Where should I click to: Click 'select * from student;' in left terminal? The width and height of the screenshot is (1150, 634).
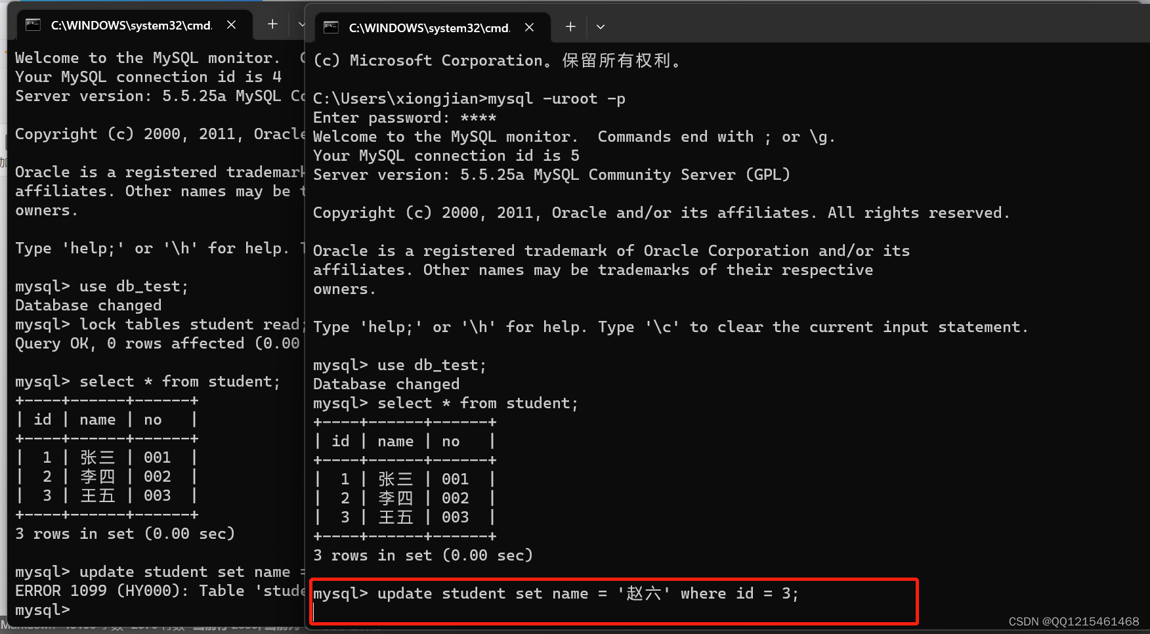coord(180,382)
